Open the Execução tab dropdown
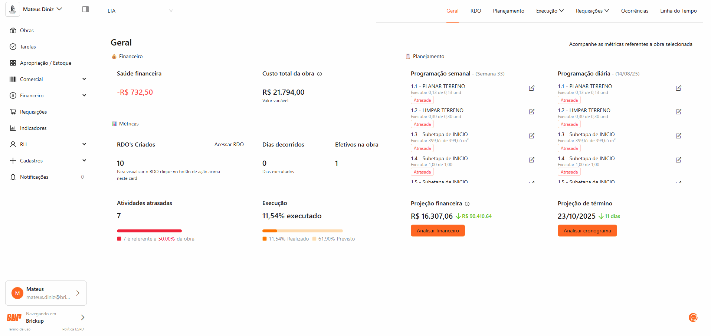 (550, 11)
